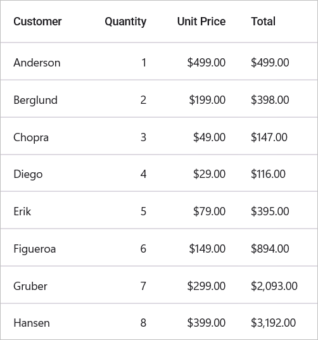Click the Hansen customer cell
This screenshot has height=340, width=318.
click(x=32, y=323)
